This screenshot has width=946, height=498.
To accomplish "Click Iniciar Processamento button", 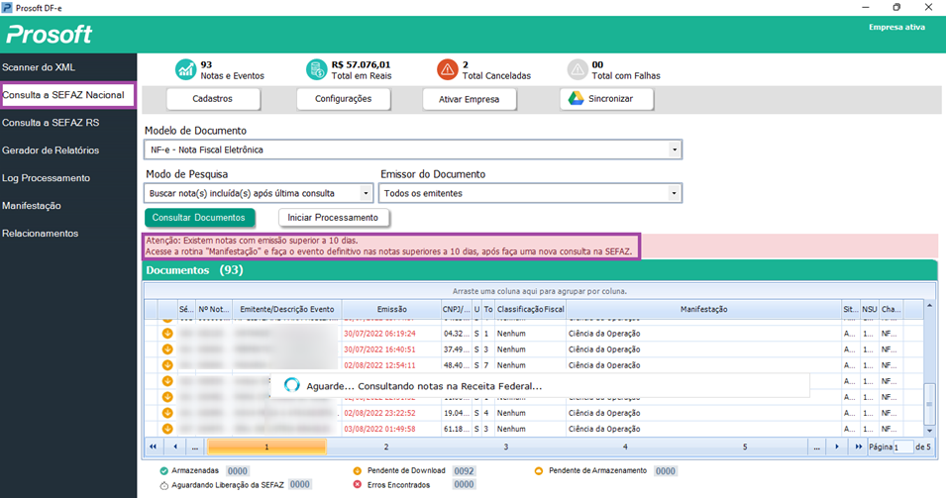I will pyautogui.click(x=333, y=218).
